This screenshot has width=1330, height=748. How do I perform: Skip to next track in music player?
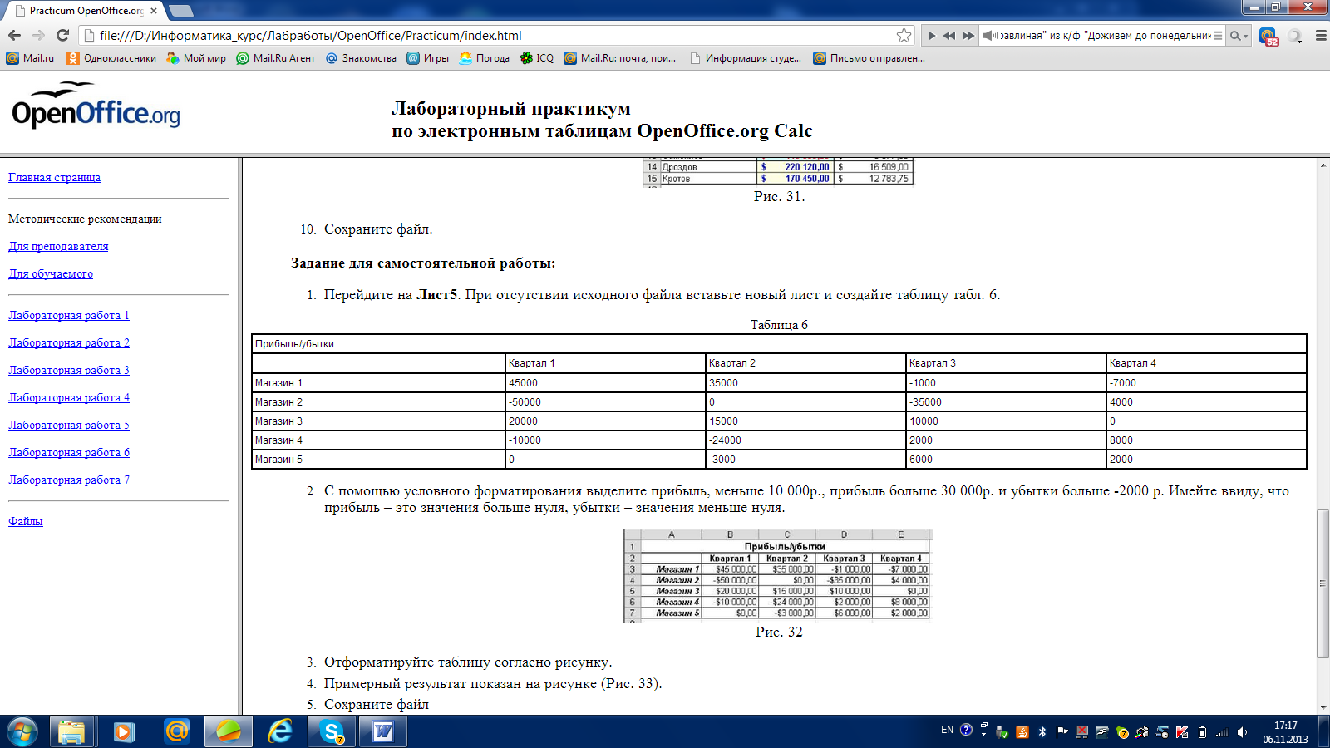click(968, 36)
